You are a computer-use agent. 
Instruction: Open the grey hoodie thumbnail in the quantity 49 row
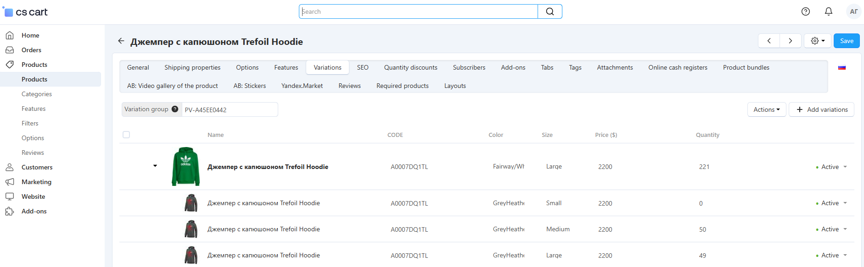pos(191,255)
